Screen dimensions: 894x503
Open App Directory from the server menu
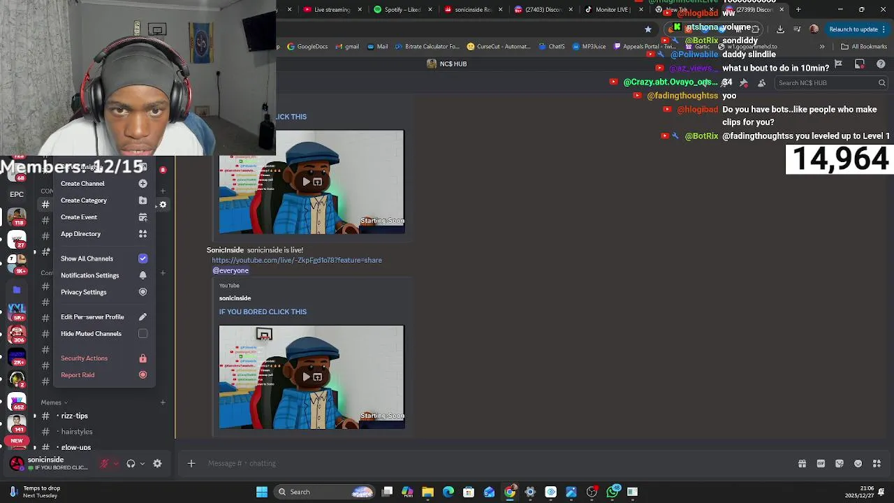tap(103, 234)
